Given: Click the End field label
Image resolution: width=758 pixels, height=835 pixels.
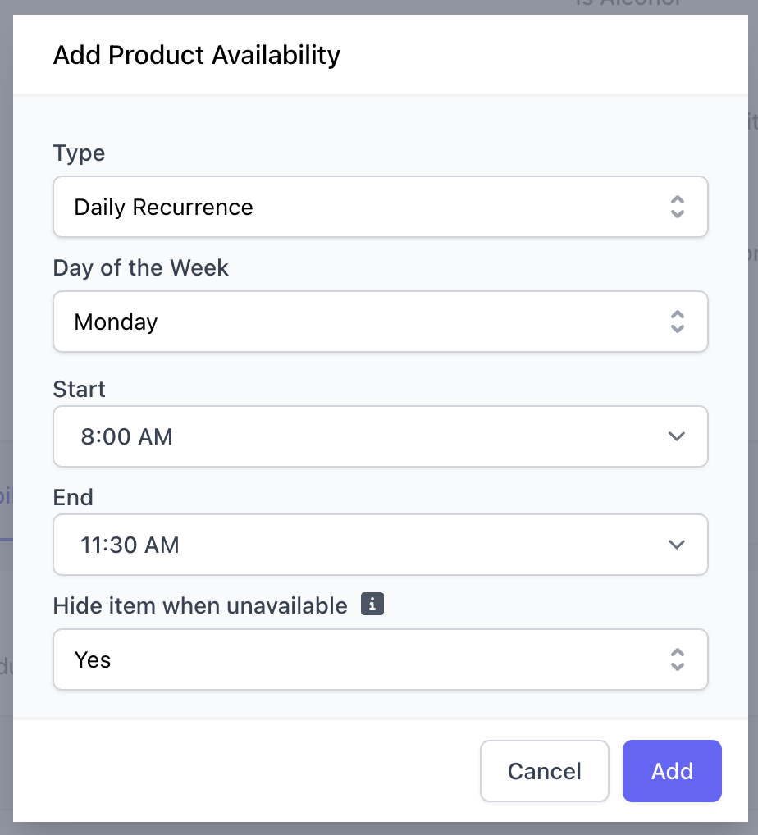Looking at the screenshot, I should tap(73, 497).
